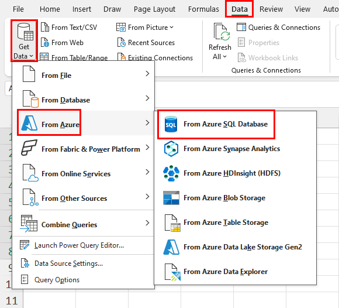The height and width of the screenshot is (308, 339).
Task: Click the Azure Synapse Analytics hexagon icon
Action: point(171,149)
